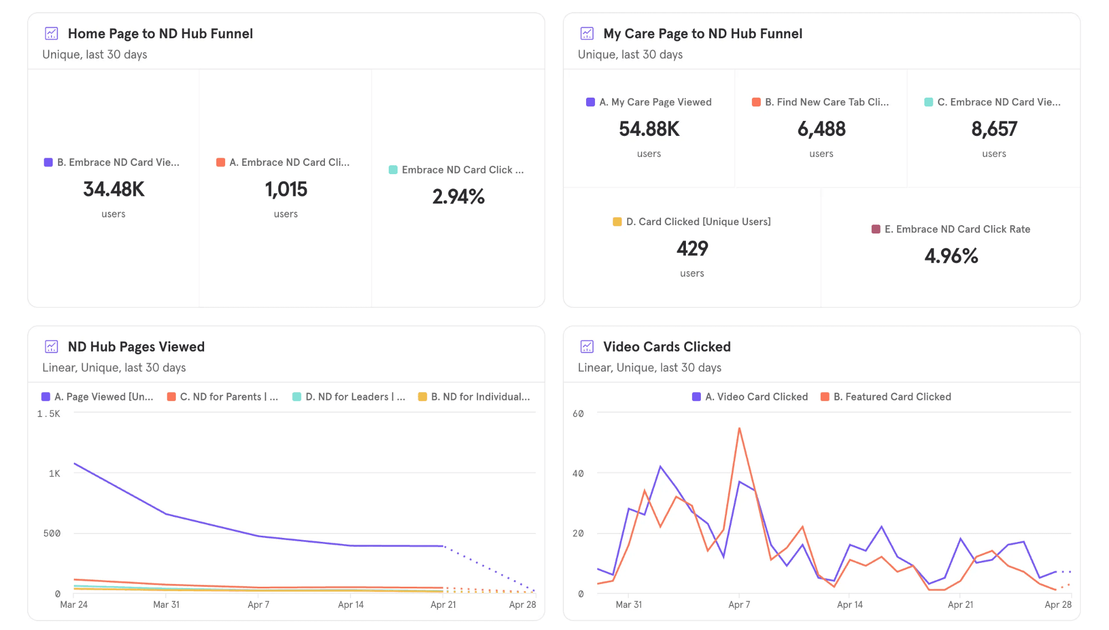The width and height of the screenshot is (1109, 630).
Task: Click the orange peak on the Apr 7 chart
Action: tap(739, 429)
